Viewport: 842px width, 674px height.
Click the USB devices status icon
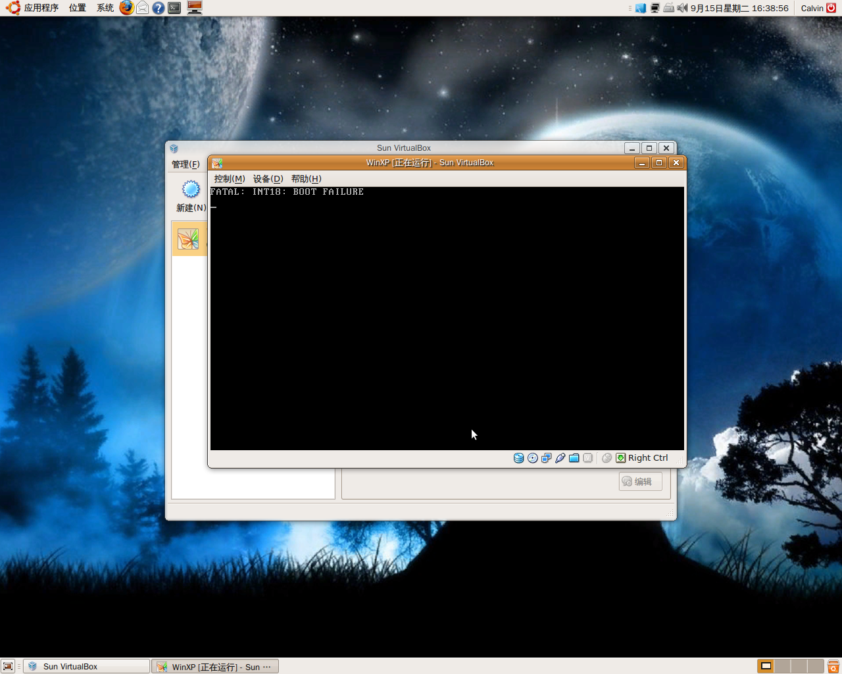(x=560, y=458)
